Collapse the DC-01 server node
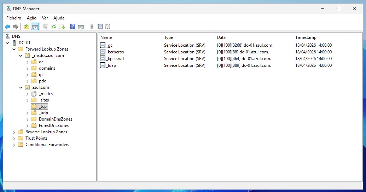 pos(7,43)
